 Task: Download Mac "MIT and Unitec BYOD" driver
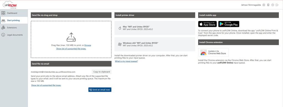click(155, 28)
